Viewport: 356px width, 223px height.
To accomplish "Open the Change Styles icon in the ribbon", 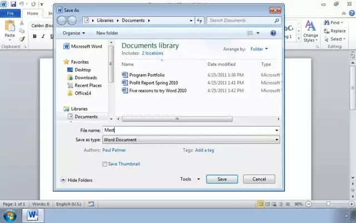I will coord(310,26).
